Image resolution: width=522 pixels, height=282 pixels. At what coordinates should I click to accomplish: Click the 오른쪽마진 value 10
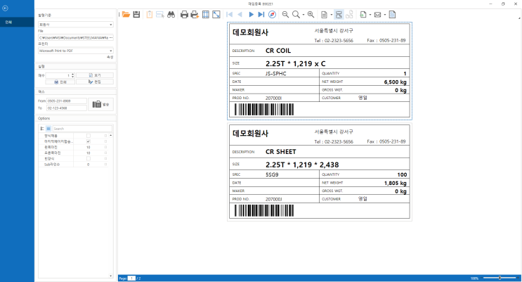point(89,153)
